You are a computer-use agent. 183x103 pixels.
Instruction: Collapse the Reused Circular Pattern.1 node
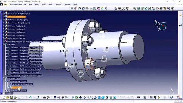point(5,81)
